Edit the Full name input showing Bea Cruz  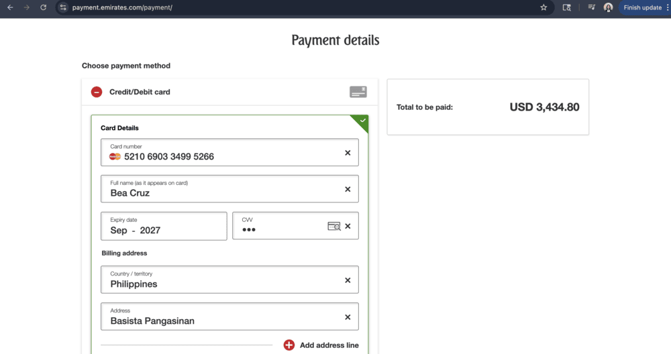click(x=229, y=188)
